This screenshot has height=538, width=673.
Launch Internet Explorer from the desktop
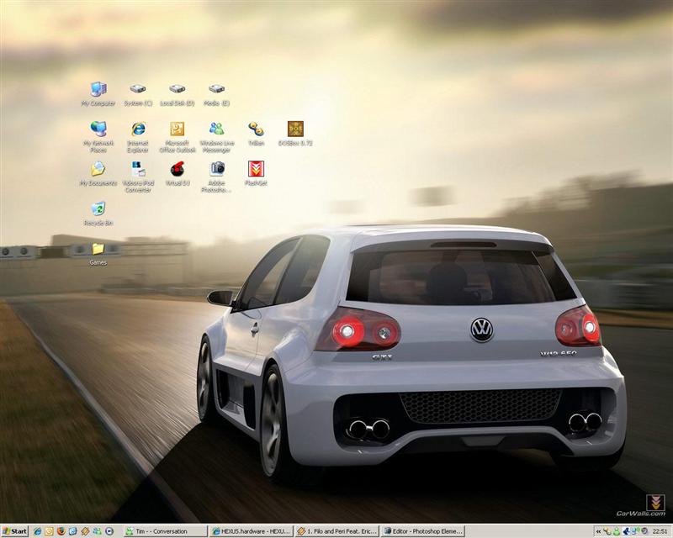coord(138,136)
